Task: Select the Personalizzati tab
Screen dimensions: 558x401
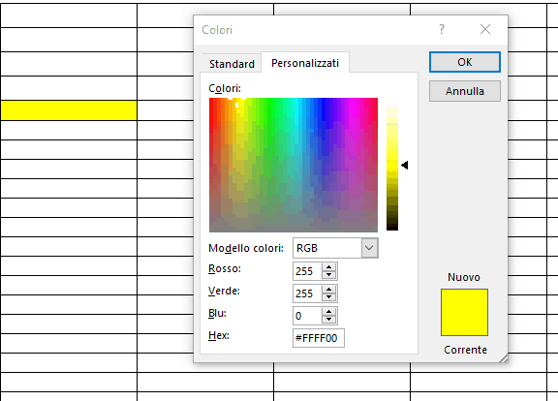Action: [x=305, y=63]
